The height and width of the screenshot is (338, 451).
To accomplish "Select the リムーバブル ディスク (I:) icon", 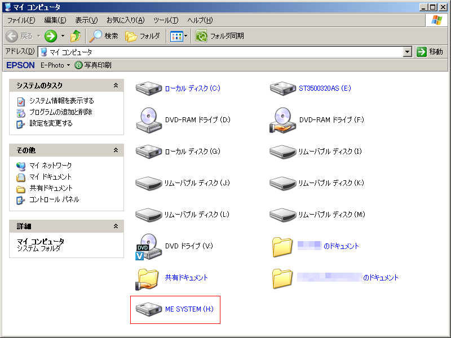I will (283, 152).
